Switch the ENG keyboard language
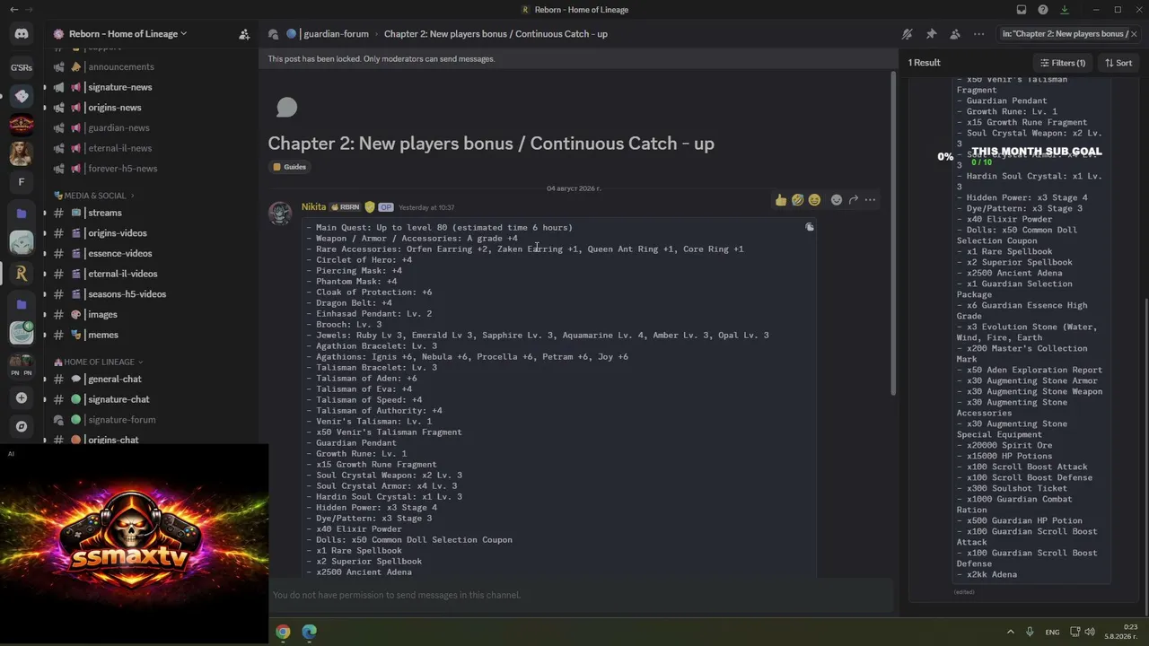The width and height of the screenshot is (1149, 646). [1052, 632]
